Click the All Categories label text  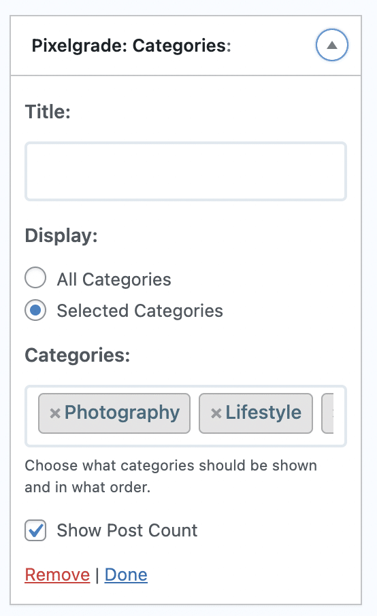point(114,279)
